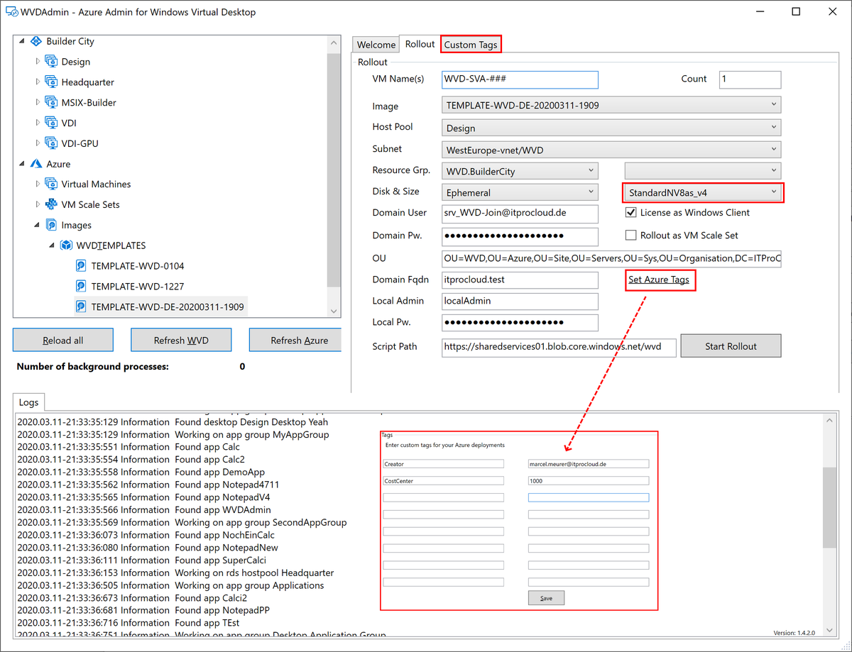Viewport: 852px width, 652px height.
Task: Click the tag value field containing 1000
Action: pyautogui.click(x=589, y=481)
